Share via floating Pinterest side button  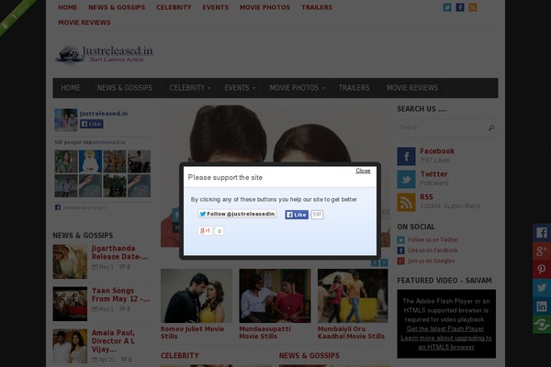(542, 270)
